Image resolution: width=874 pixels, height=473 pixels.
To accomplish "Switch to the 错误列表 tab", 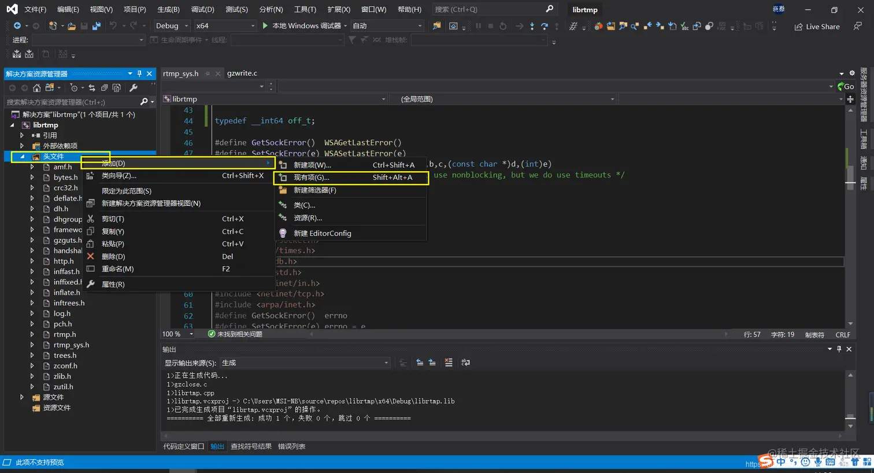I will (x=291, y=446).
